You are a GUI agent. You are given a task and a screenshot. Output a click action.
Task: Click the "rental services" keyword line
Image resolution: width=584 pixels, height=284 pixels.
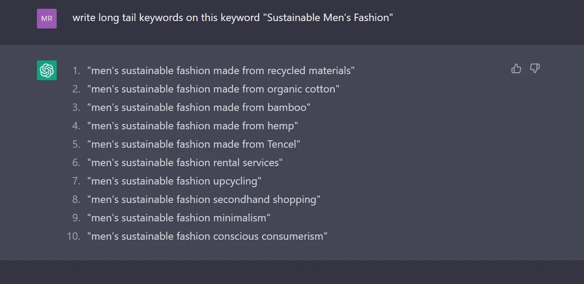point(185,163)
